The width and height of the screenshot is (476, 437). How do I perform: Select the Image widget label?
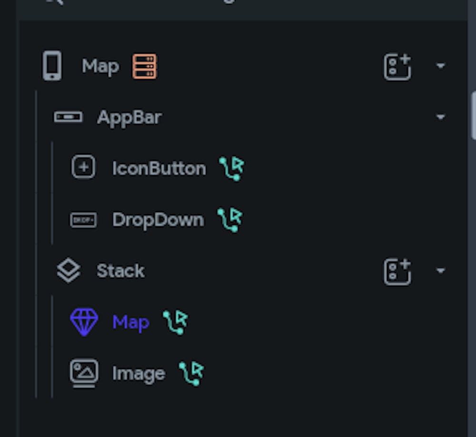(x=139, y=373)
